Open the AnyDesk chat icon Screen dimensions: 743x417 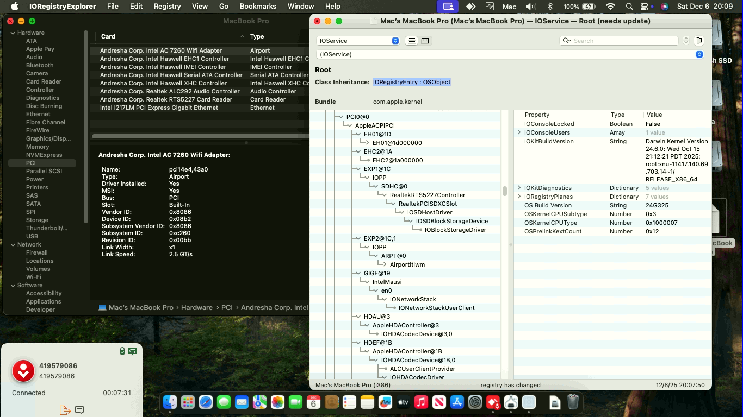[79, 410]
